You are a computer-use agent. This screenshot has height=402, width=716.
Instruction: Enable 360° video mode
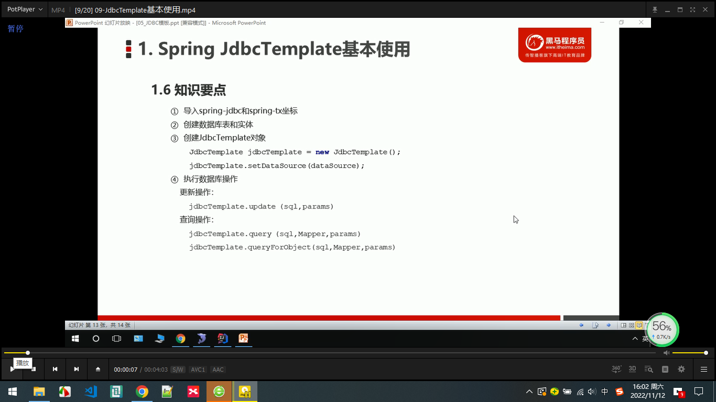pyautogui.click(x=616, y=369)
